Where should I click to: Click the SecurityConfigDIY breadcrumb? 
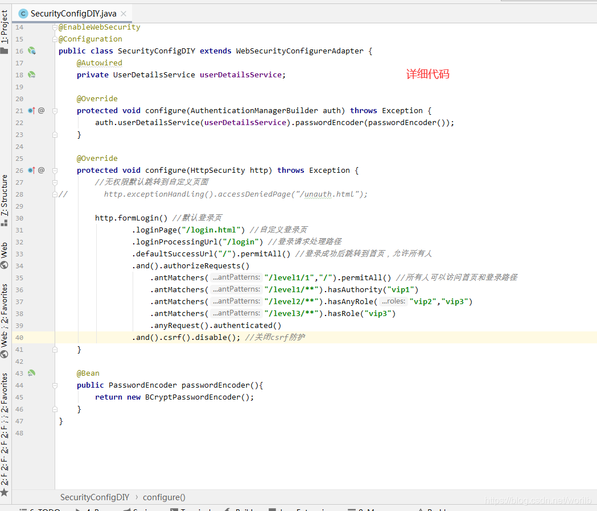pyautogui.click(x=94, y=497)
